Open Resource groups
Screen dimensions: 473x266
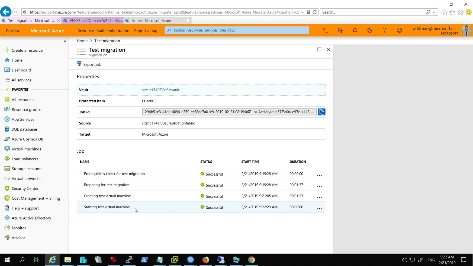(23, 110)
